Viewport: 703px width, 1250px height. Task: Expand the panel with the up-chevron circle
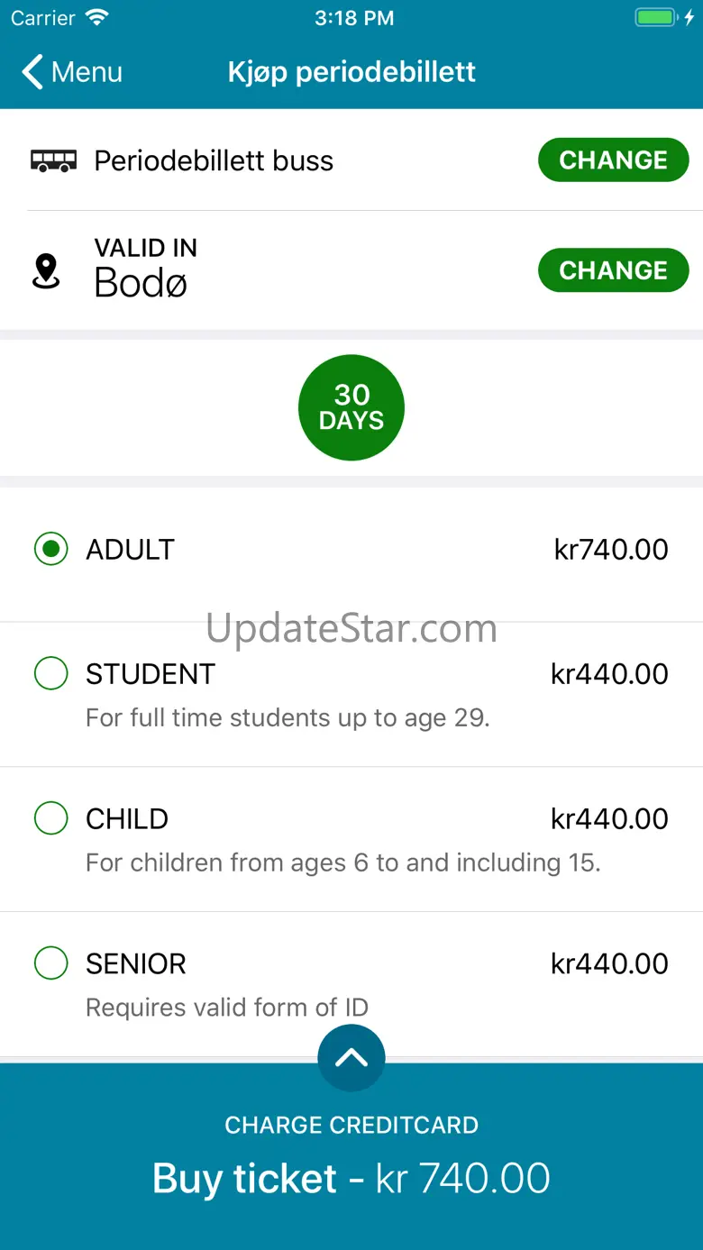(x=351, y=1058)
